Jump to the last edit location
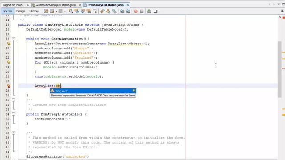Viewport: 285px width, 160px height. [x=46, y=11]
